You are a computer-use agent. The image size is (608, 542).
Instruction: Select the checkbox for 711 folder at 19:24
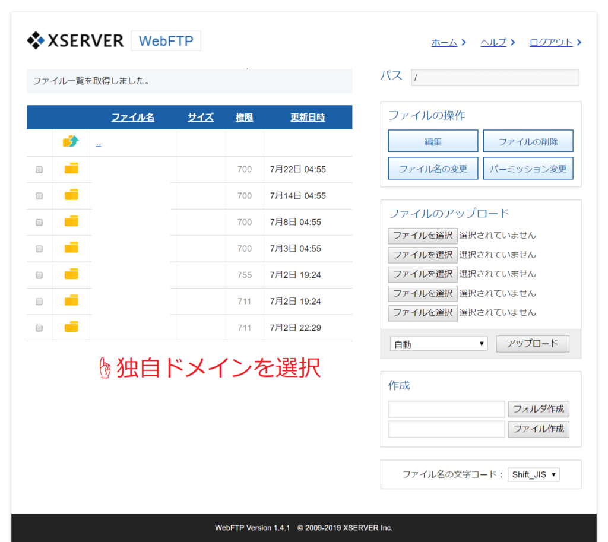click(39, 301)
